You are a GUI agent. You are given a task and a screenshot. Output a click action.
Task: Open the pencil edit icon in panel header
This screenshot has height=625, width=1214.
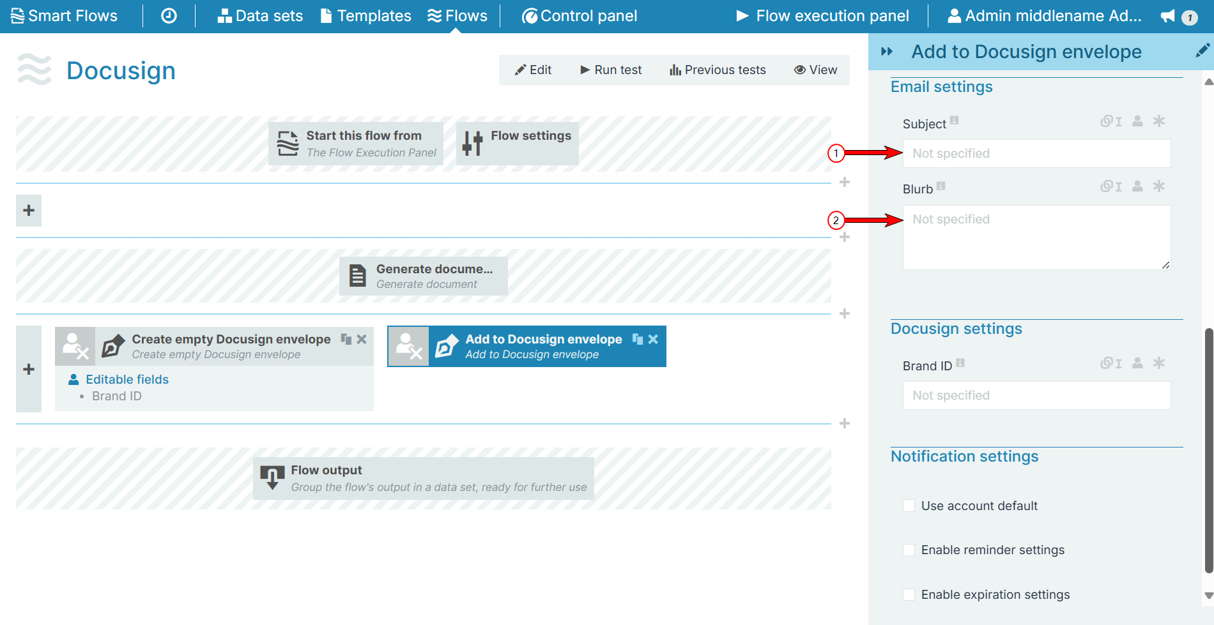pyautogui.click(x=1204, y=50)
